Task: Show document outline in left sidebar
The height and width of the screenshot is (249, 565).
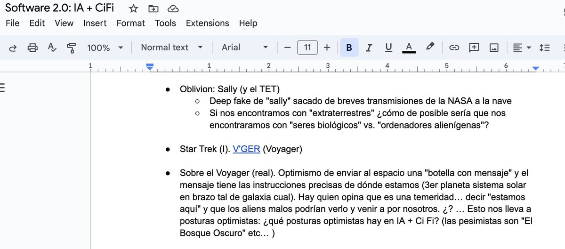Action: pos(1,88)
